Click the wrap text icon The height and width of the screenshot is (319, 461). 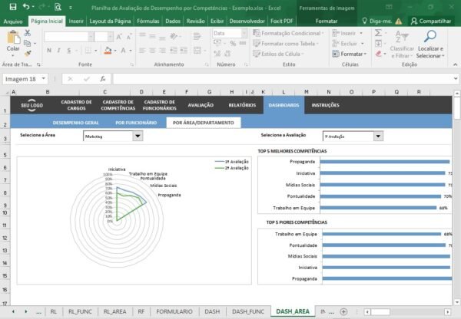click(197, 36)
